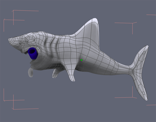Image resolution: width=156 pixels, height=122 pixels.
Task: Click the green diamond marker on the shark
Action: click(x=81, y=60)
